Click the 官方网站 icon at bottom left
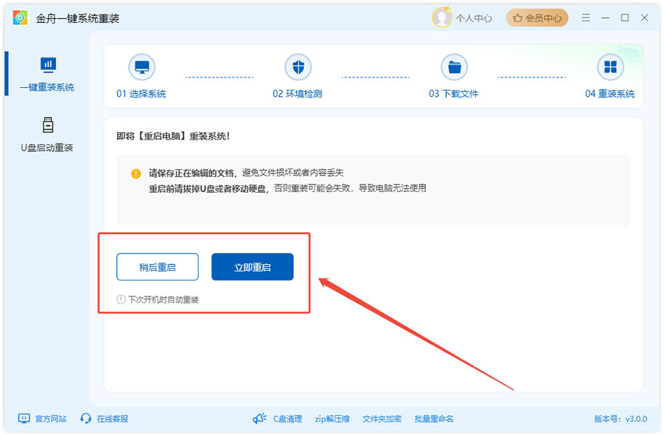 23,418
